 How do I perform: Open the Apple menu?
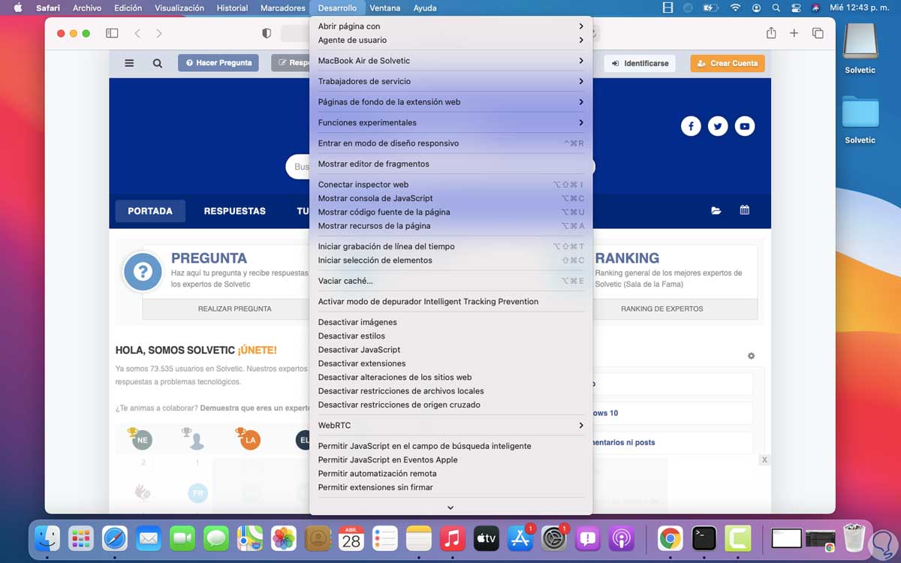click(x=18, y=8)
